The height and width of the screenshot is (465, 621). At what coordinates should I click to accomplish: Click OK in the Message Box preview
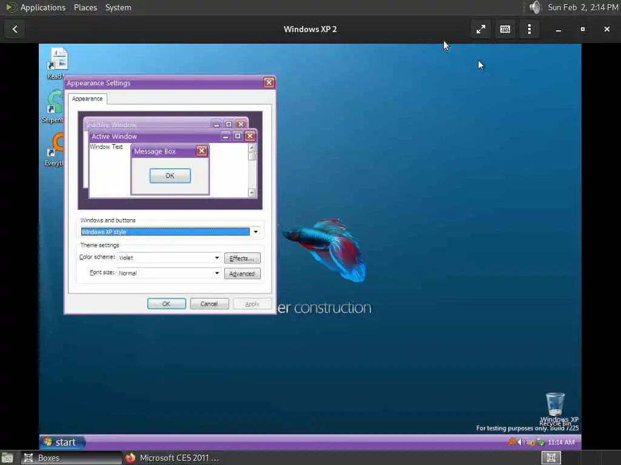coord(170,176)
